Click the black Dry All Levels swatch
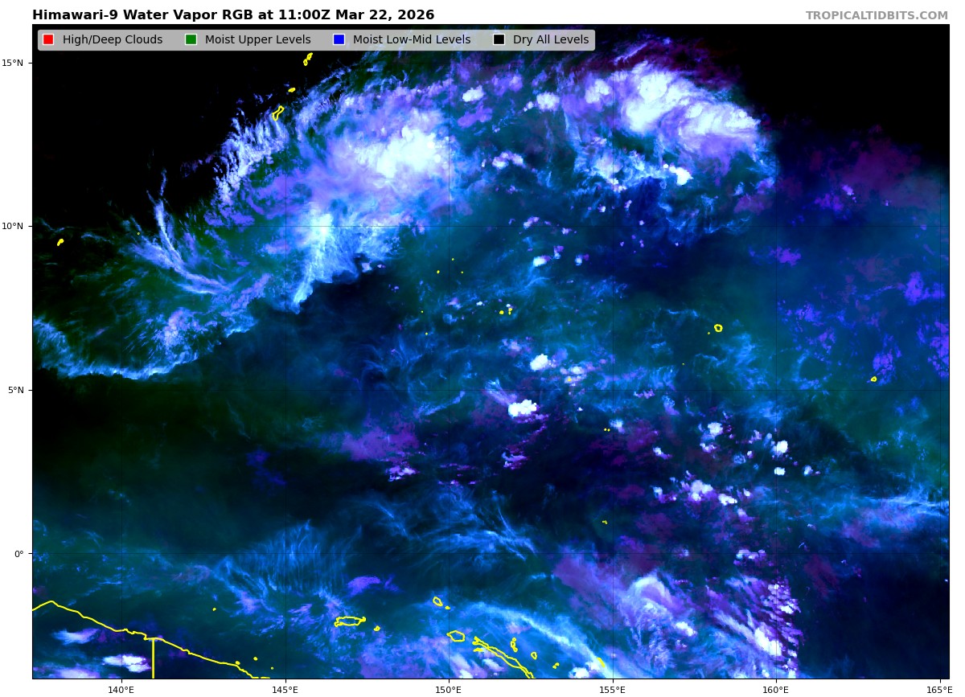Screen dimensions: 965x697 point(499,40)
